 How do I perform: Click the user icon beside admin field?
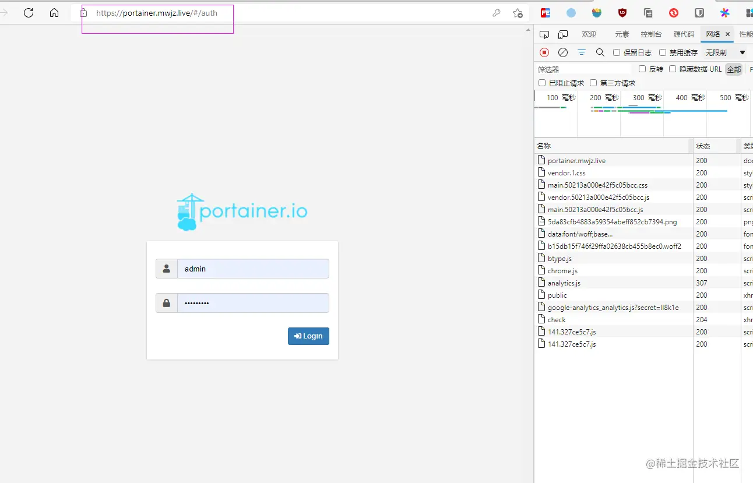[x=167, y=269]
